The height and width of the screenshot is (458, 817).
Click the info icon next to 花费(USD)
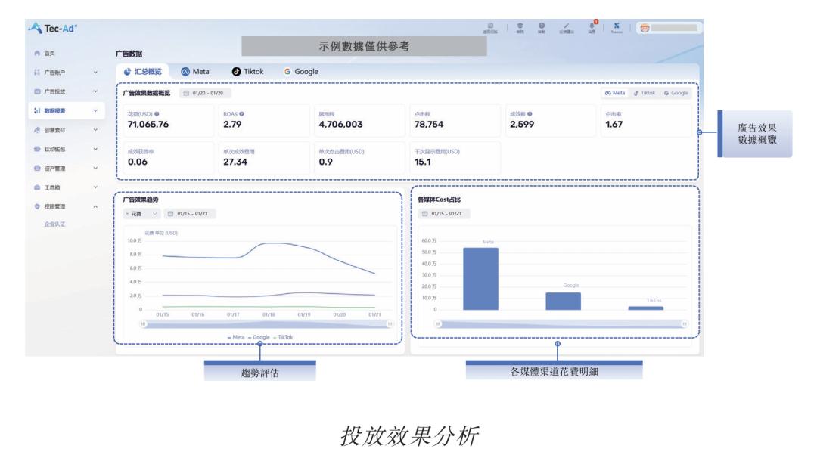click(x=157, y=114)
